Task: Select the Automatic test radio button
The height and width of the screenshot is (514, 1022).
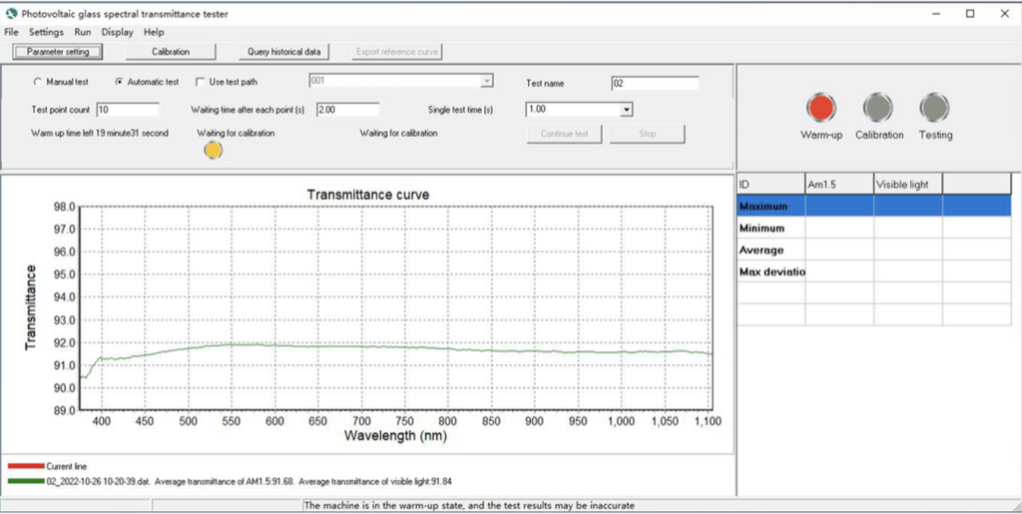Action: (x=120, y=82)
